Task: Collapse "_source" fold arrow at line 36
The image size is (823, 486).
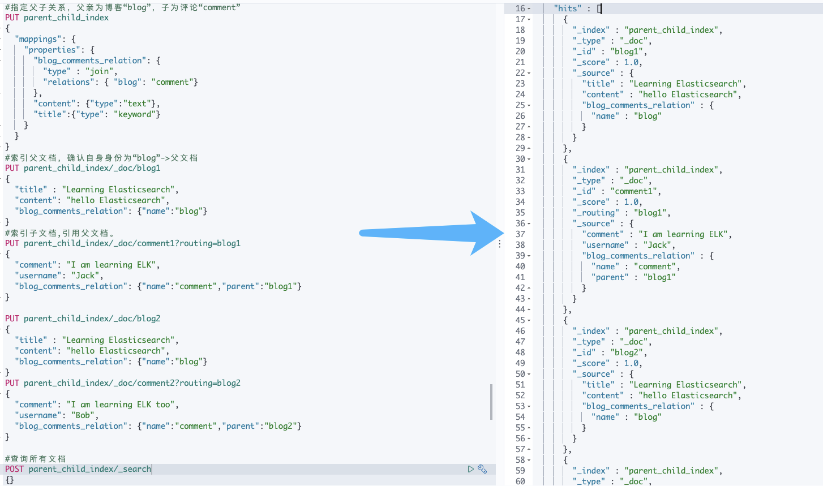Action: [x=529, y=223]
